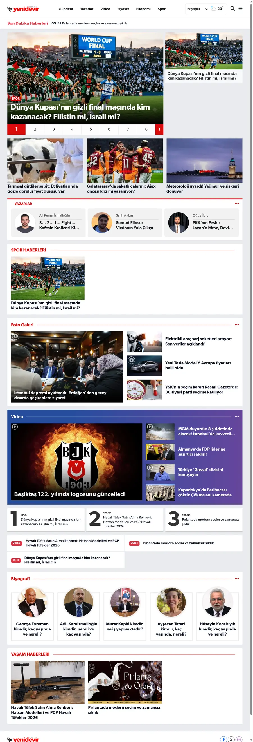
Task: Click camera icon on Tesla Model Y thumbnail
Action: (x=131, y=360)
